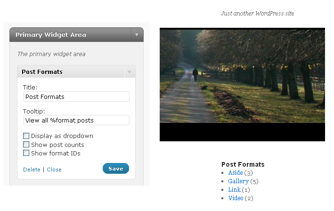Image resolution: width=334 pixels, height=211 pixels.
Task: Click the Tooltip: field label
Action: (x=34, y=111)
